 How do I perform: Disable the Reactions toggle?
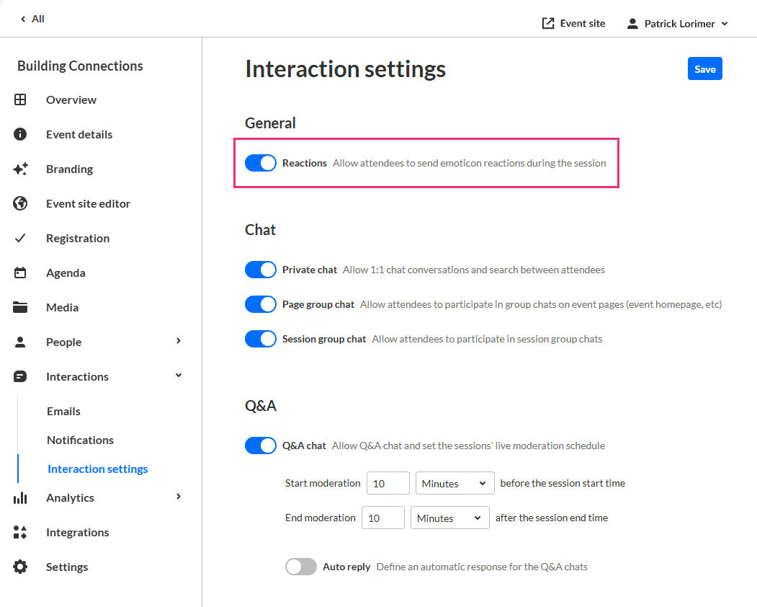(x=261, y=163)
